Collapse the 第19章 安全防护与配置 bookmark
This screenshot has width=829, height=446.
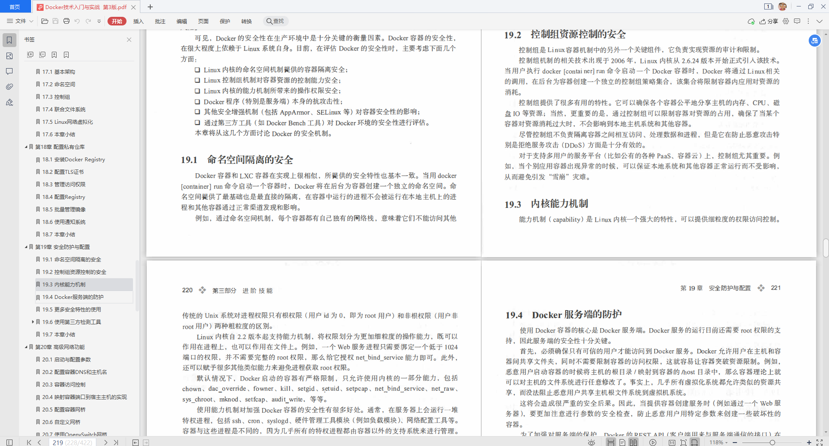pyautogui.click(x=25, y=247)
